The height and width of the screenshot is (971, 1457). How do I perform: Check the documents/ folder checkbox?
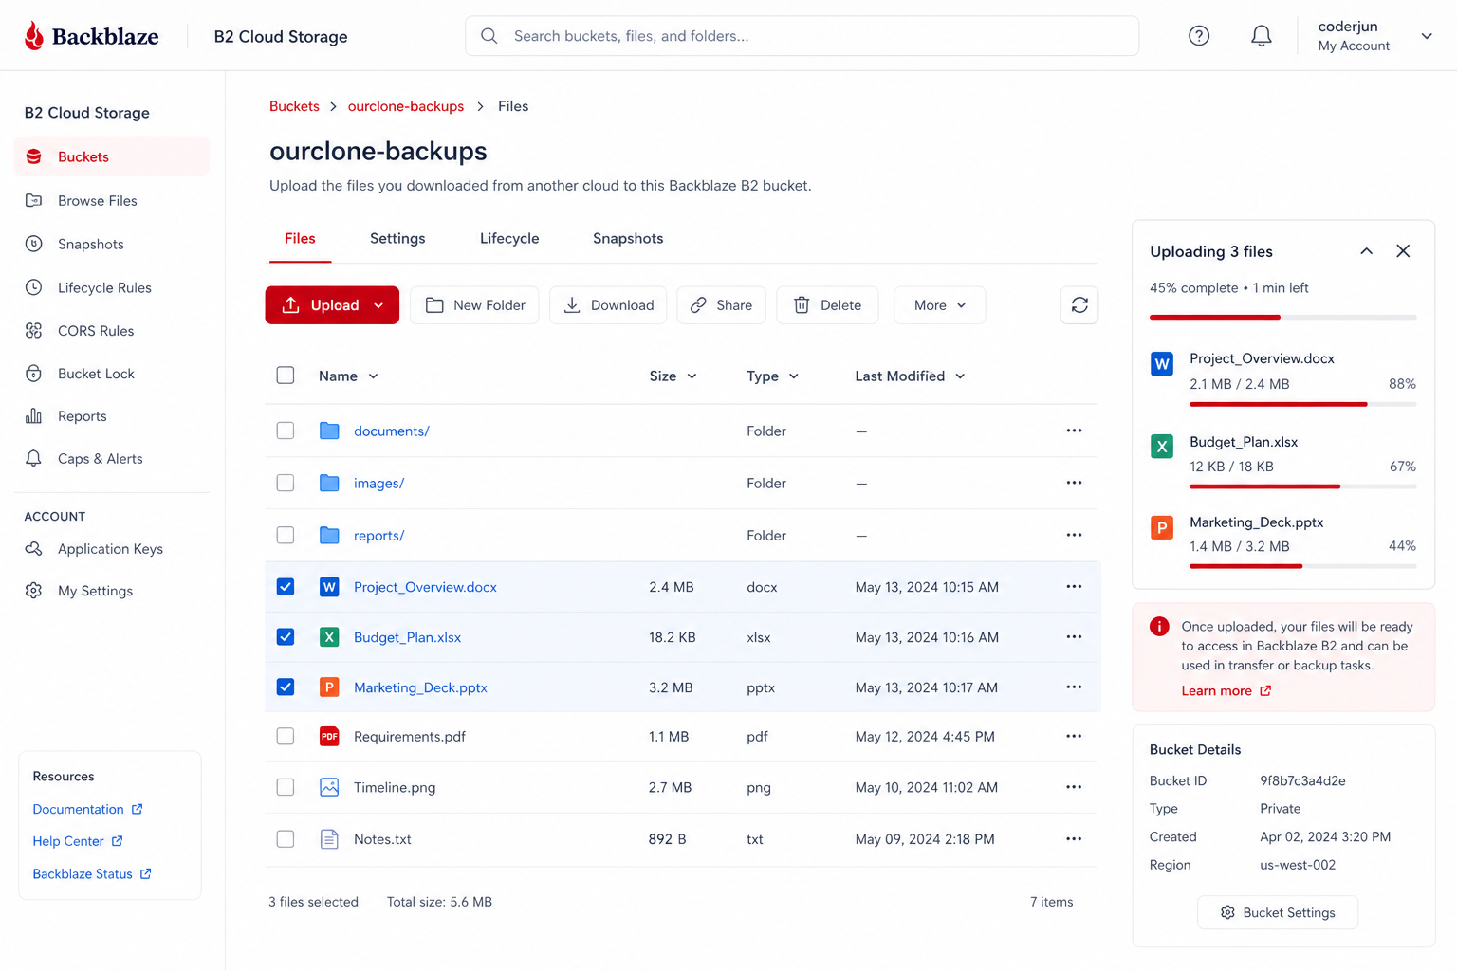286,431
